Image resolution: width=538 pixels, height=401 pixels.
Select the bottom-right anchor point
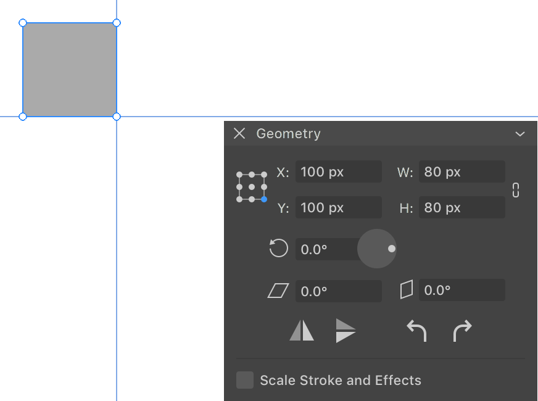[264, 199]
